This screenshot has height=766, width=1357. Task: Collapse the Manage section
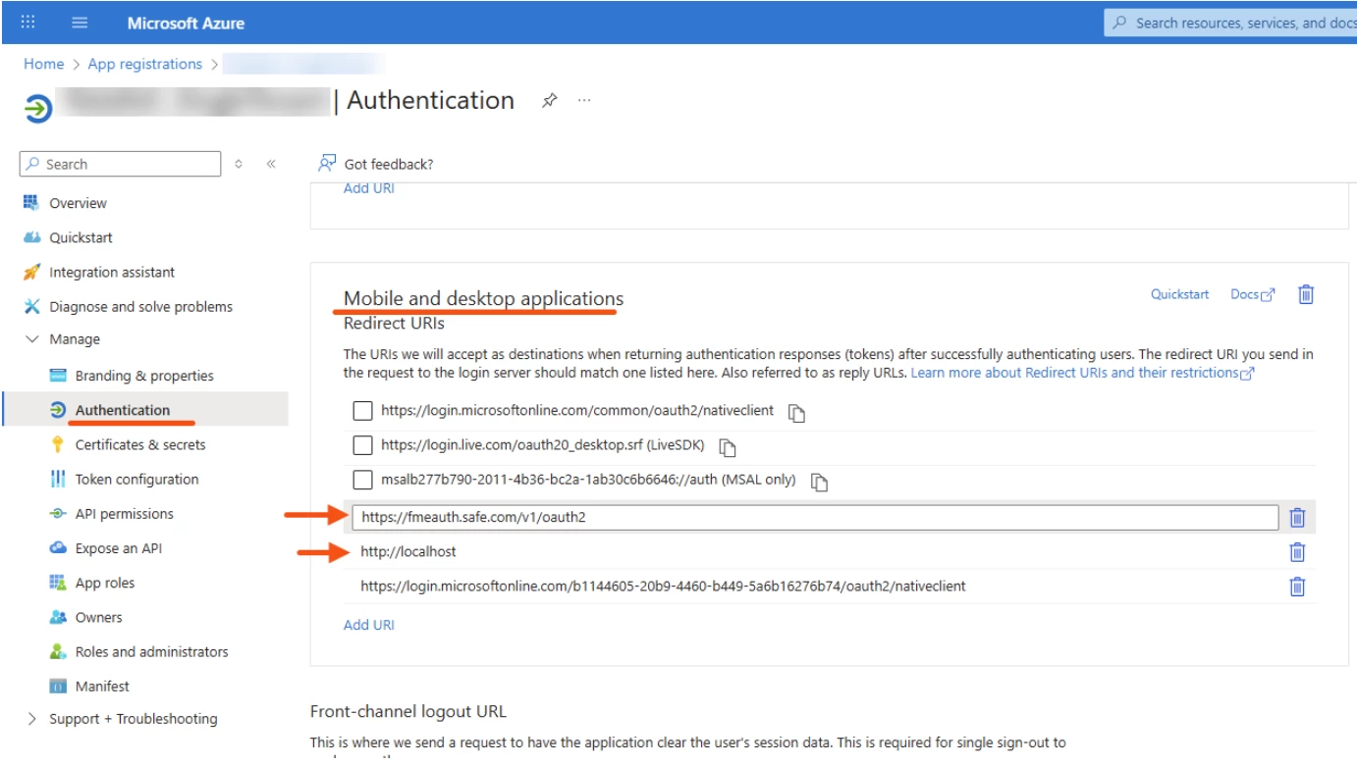pos(32,339)
